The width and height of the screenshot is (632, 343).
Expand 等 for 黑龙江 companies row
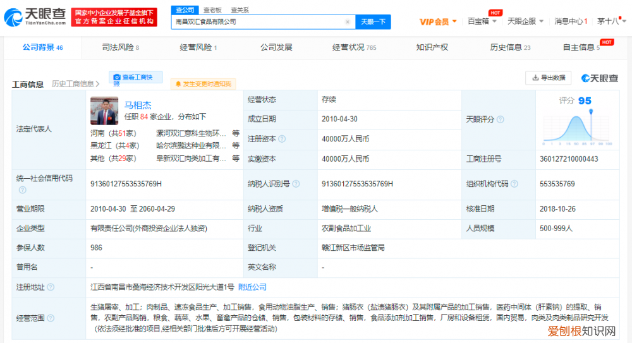236,145
